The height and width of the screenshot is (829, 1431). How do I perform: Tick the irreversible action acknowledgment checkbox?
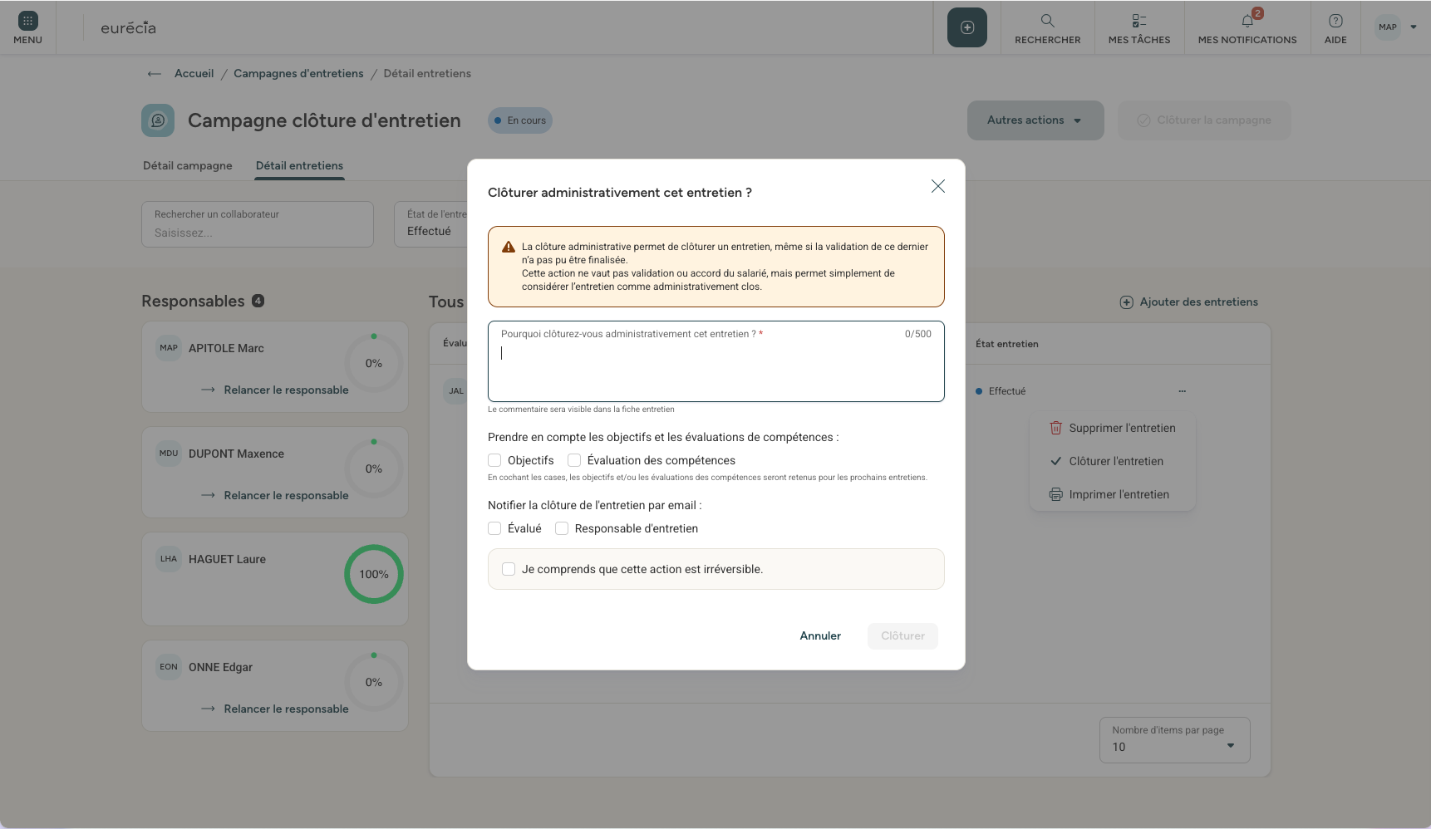[509, 569]
